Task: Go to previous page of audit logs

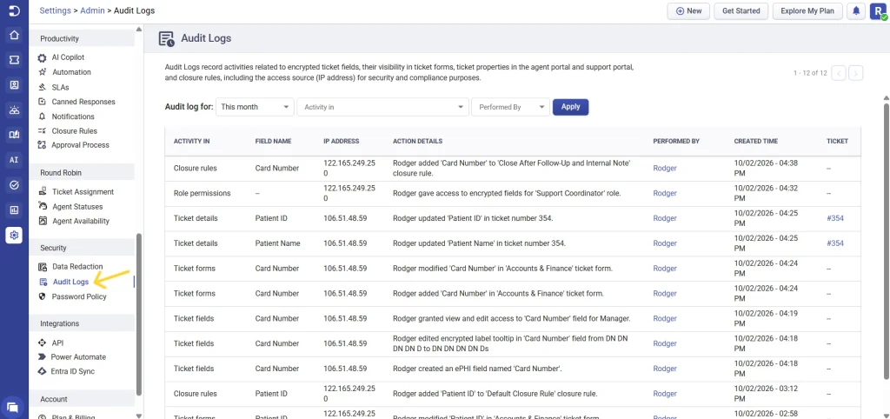Action: pos(840,73)
